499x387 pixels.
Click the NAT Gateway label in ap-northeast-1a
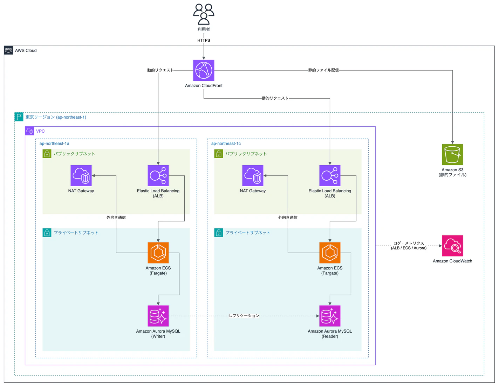81,191
